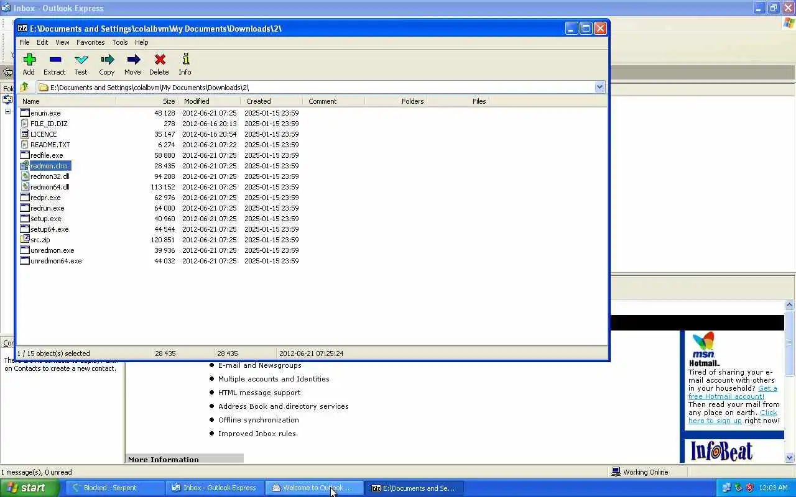
Task: Switch to Welcome to Outlook taskbar button
Action: tap(315, 488)
